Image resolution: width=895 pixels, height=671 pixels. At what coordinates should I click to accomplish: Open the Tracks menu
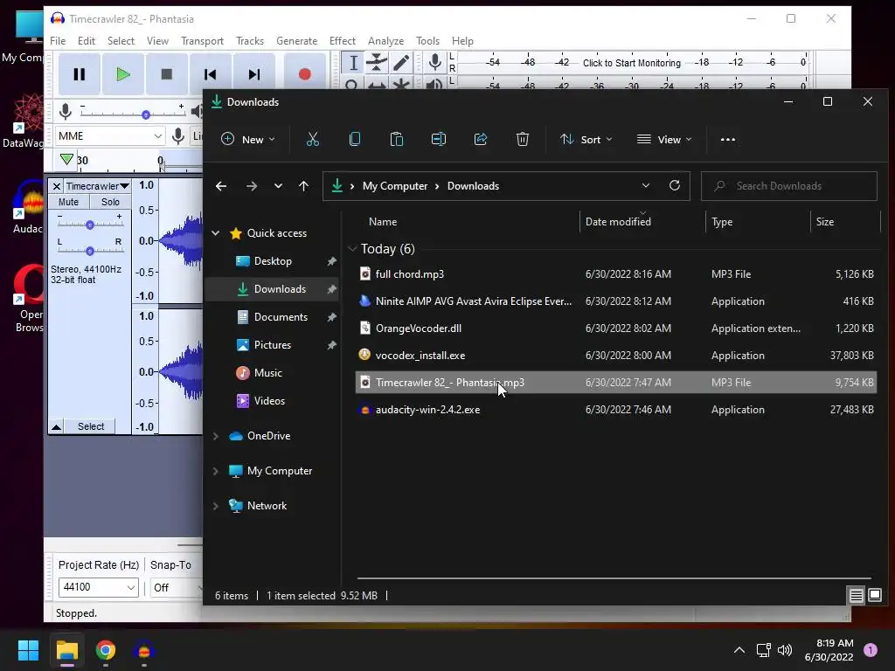coord(250,41)
